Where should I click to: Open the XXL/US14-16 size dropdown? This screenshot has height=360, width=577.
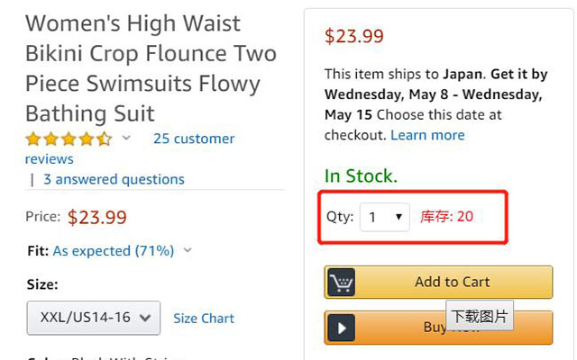click(x=94, y=318)
